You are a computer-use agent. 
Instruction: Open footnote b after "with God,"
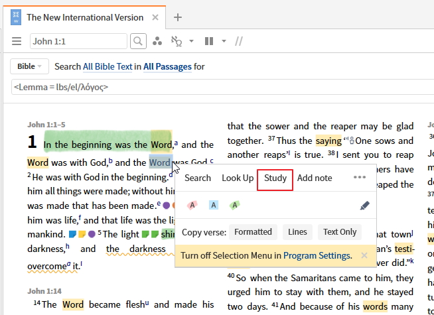pos(110,161)
